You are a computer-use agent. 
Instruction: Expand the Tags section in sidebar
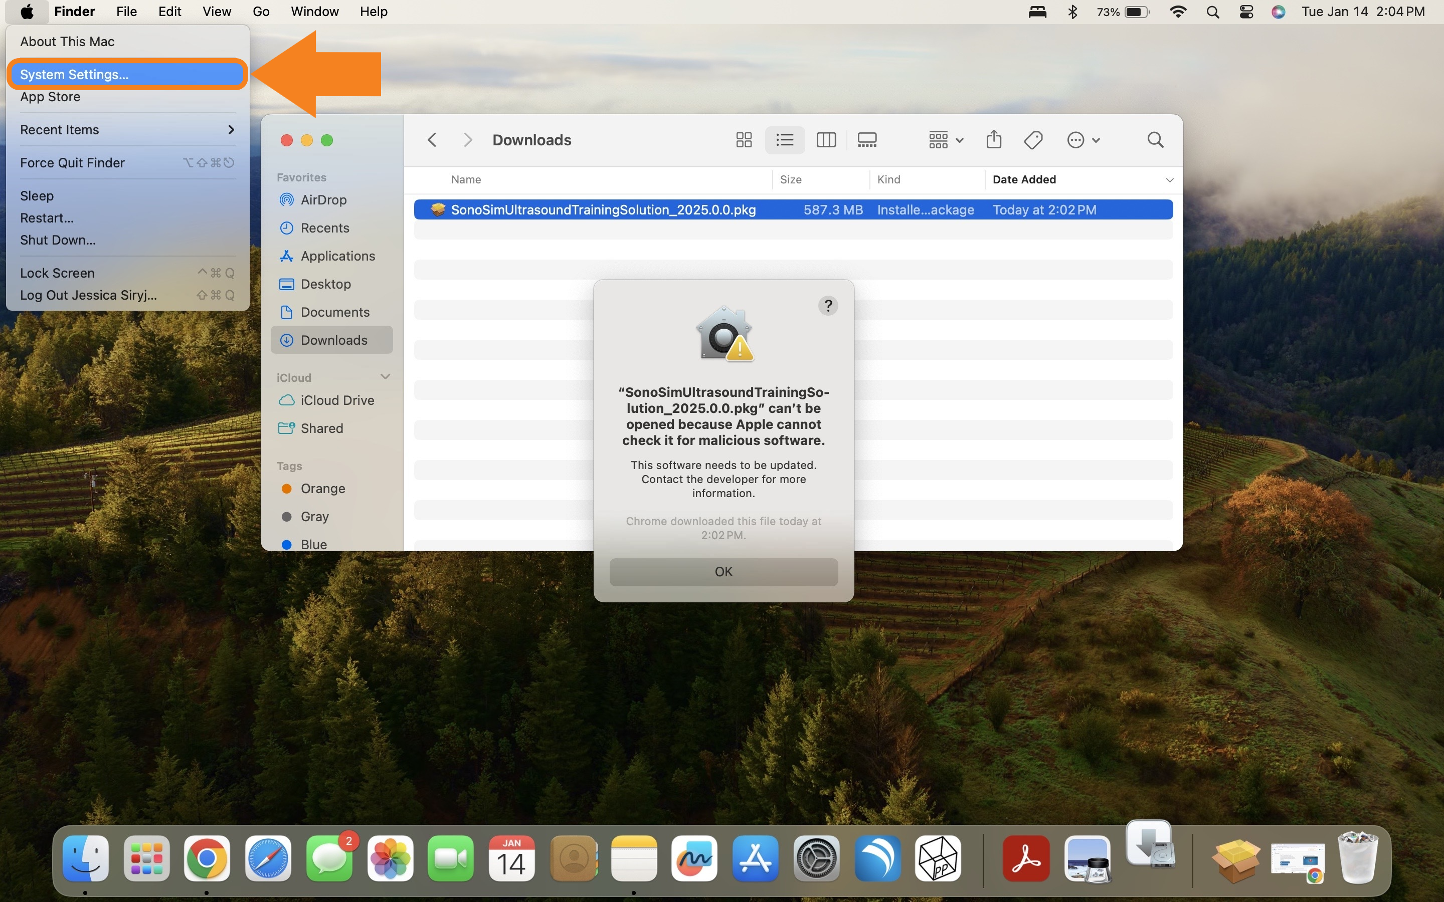coord(289,466)
